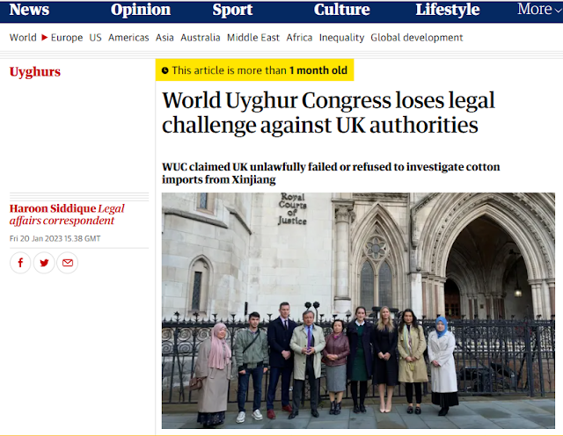This screenshot has width=563, height=436.
Task: Share article on Facebook
Action: pos(20,263)
